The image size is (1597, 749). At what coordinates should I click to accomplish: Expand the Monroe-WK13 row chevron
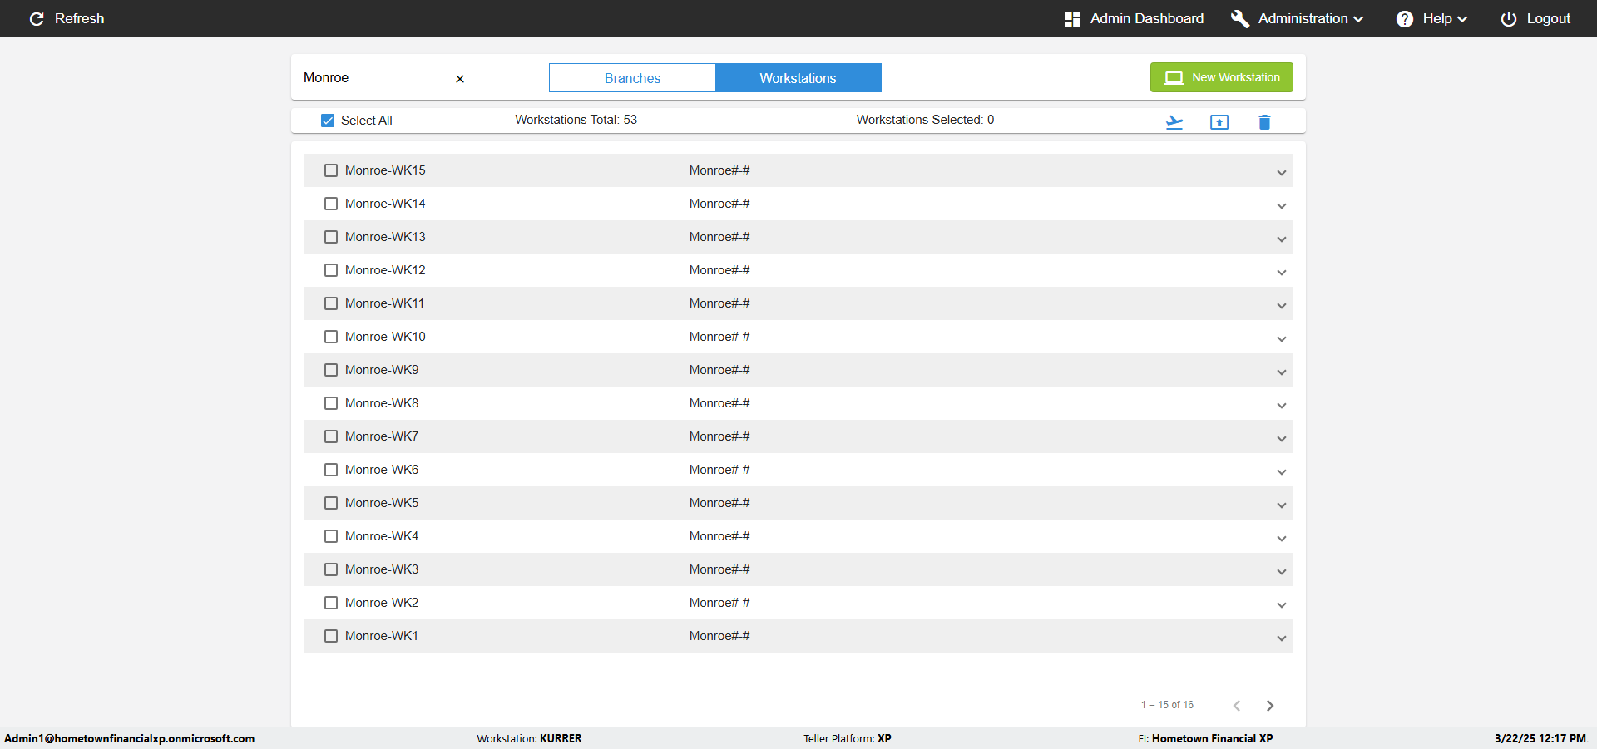(1282, 239)
